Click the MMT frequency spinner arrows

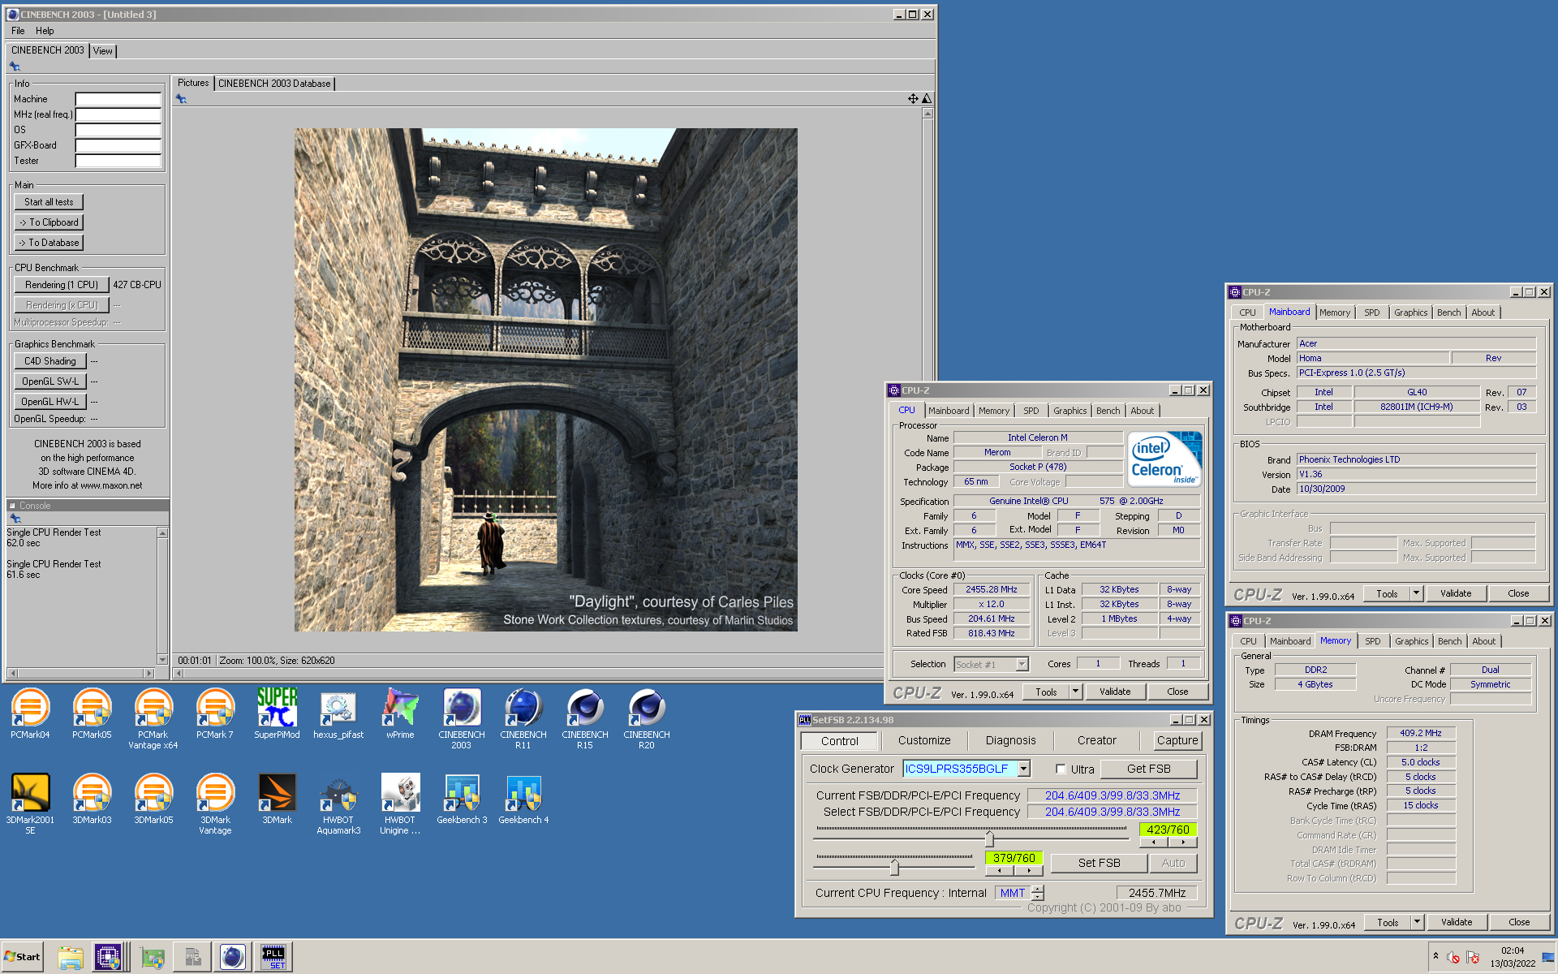1038,893
